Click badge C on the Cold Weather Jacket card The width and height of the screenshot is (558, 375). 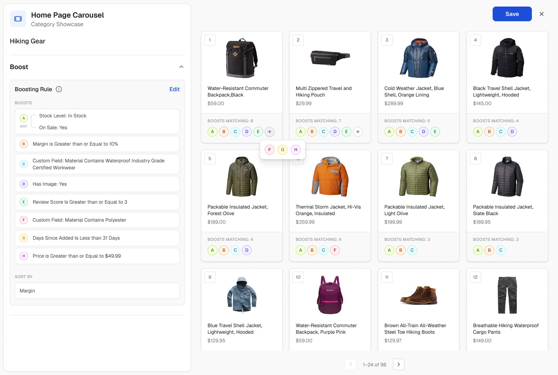pyautogui.click(x=412, y=132)
